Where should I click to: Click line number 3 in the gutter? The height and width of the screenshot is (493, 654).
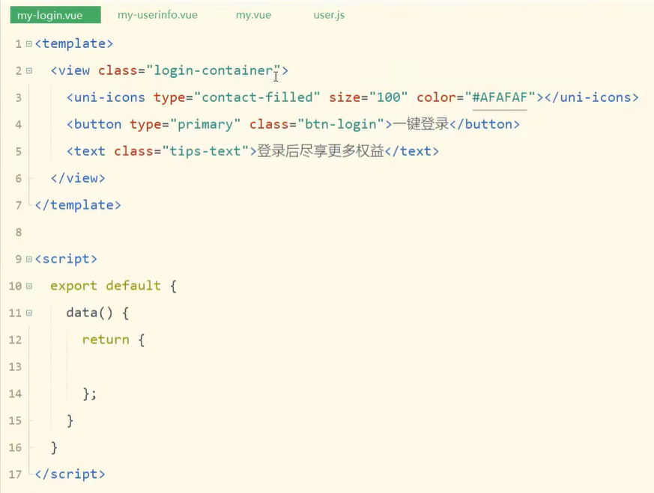(19, 98)
